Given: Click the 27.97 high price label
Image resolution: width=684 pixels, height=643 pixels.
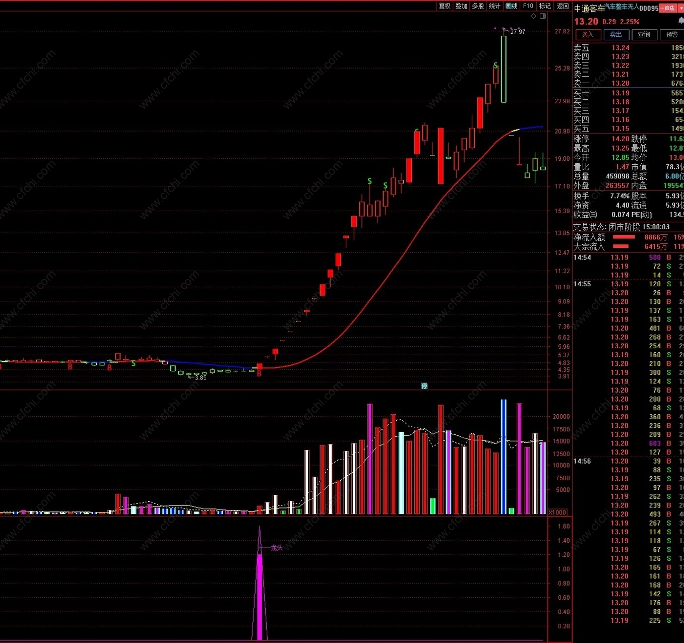Looking at the screenshot, I should pyautogui.click(x=518, y=32).
